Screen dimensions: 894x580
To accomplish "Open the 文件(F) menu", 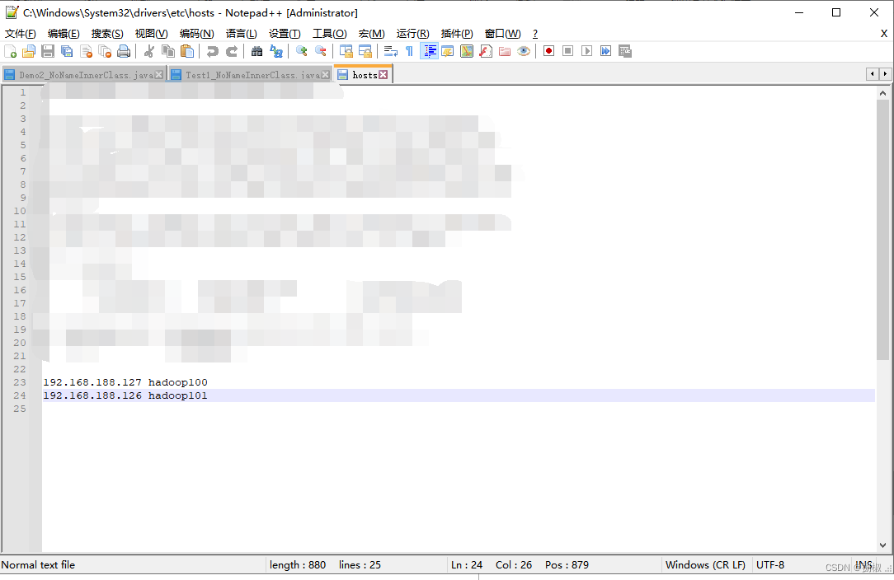I will click(20, 34).
